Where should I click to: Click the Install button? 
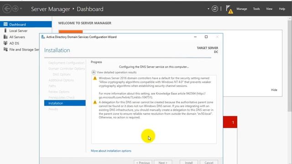tap(189, 162)
